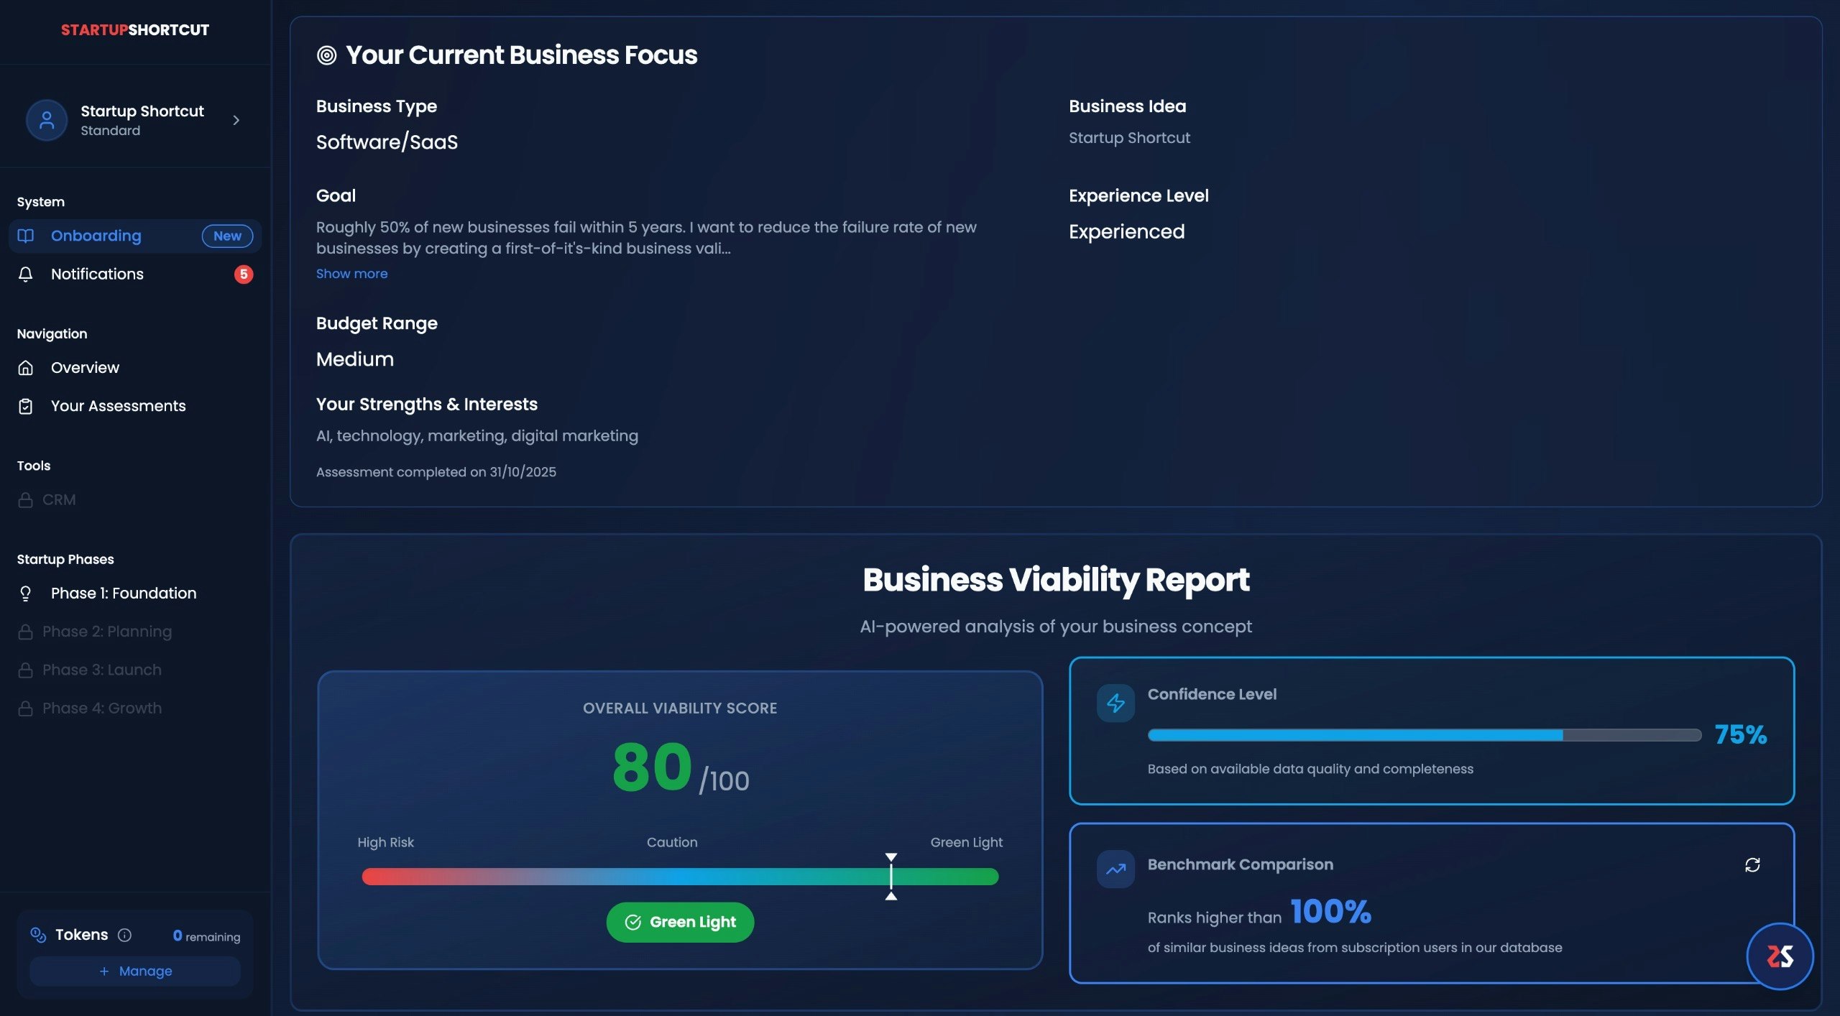Select the locked CRM tool

(x=135, y=499)
